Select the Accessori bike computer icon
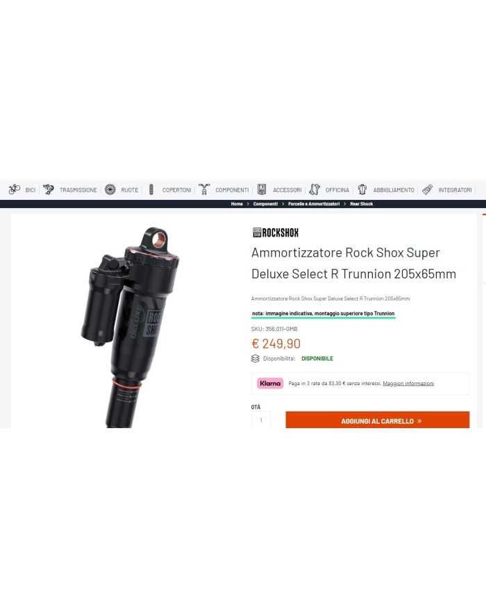The image size is (486, 603). 262,189
